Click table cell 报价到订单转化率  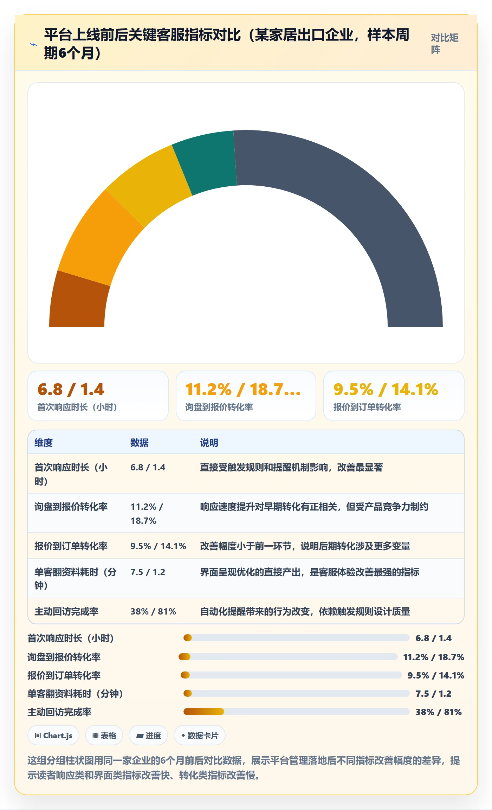pyautogui.click(x=71, y=546)
